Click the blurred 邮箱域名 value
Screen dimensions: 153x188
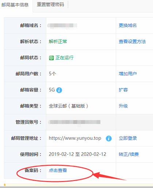pyautogui.click(x=62, y=26)
